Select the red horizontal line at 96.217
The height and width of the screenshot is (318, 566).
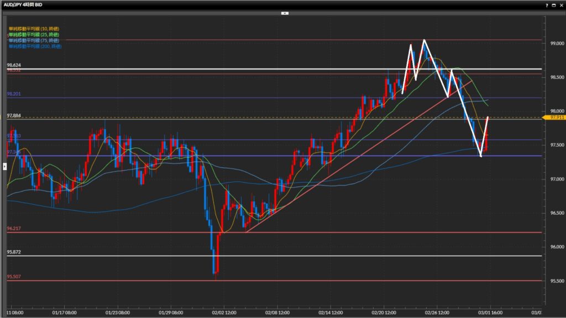[x=332, y=232]
